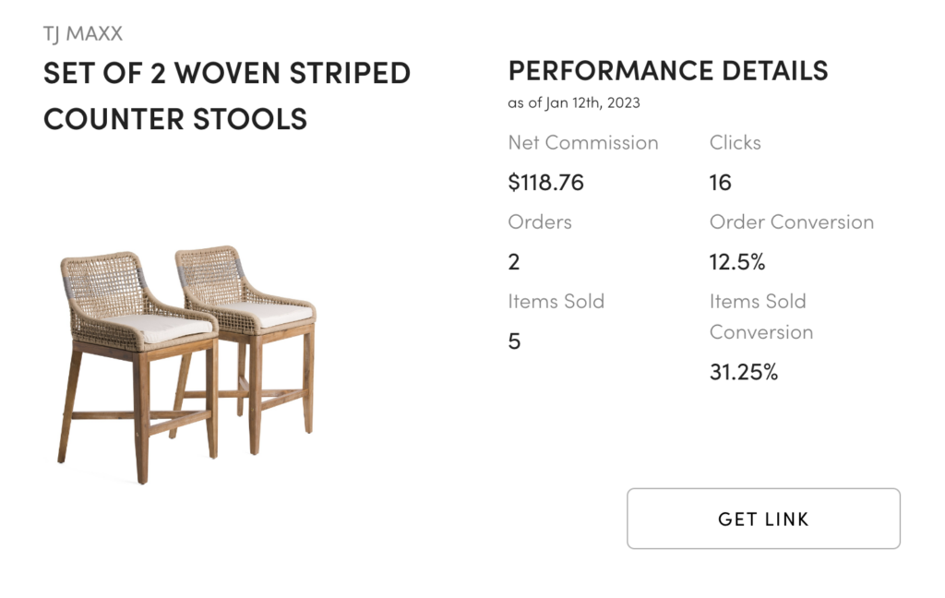Click the Items Sold label
The height and width of the screenshot is (598, 945).
[556, 301]
